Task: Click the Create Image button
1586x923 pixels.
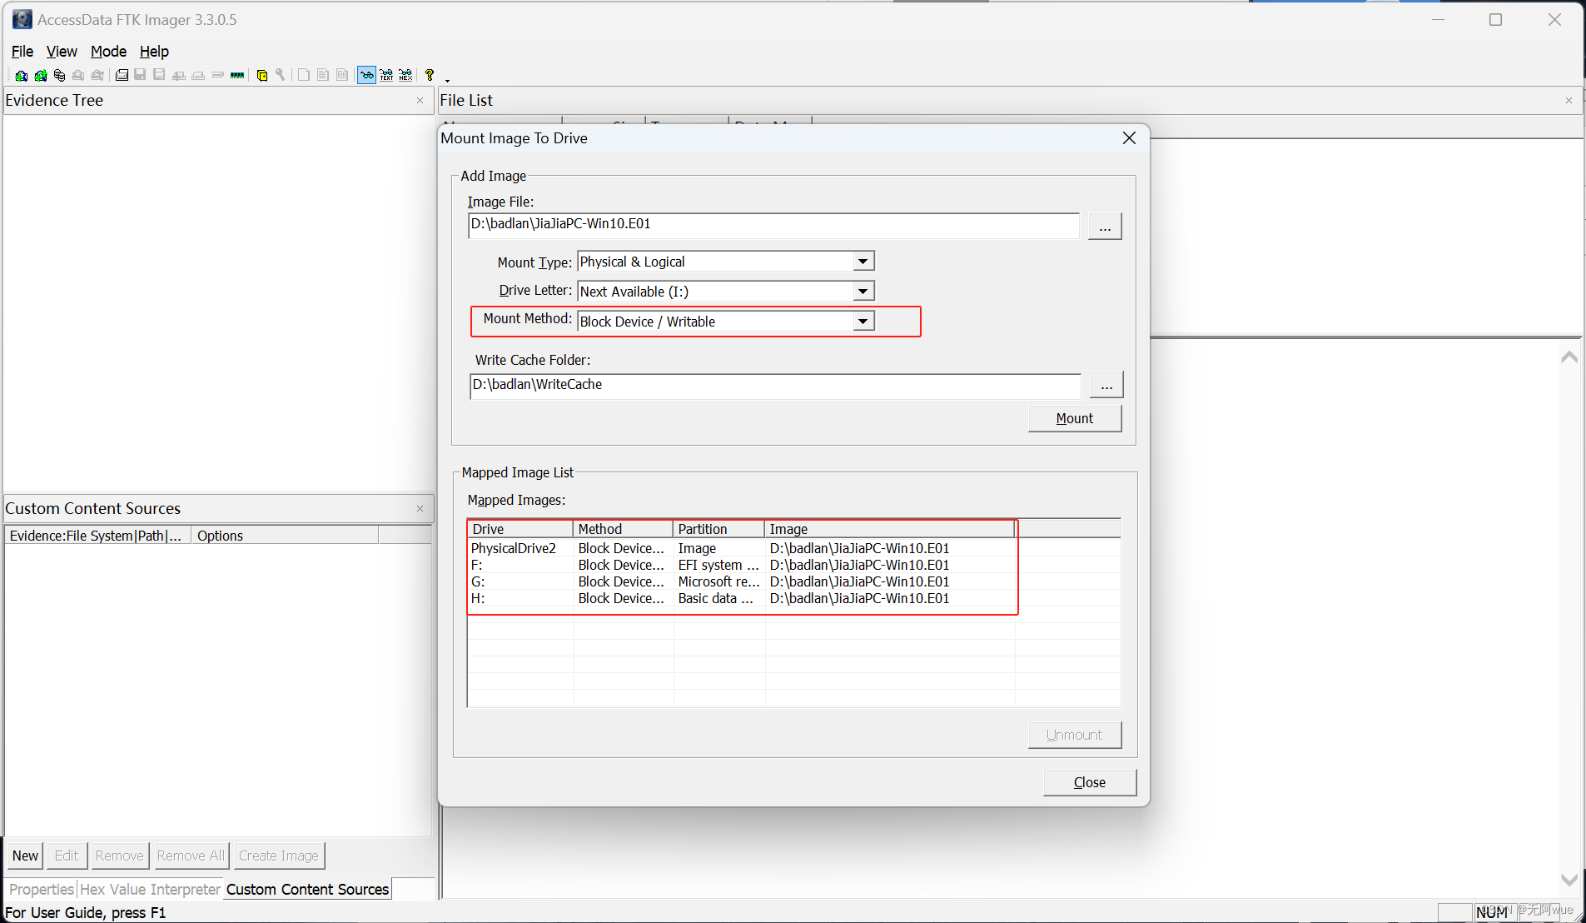Action: 279,856
